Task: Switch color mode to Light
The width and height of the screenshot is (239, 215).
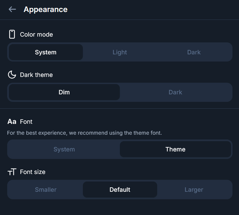Action: coord(120,52)
